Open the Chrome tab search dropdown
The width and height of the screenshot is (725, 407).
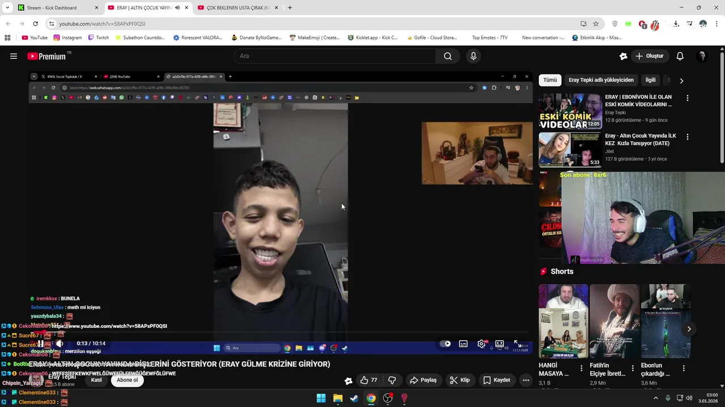point(7,8)
